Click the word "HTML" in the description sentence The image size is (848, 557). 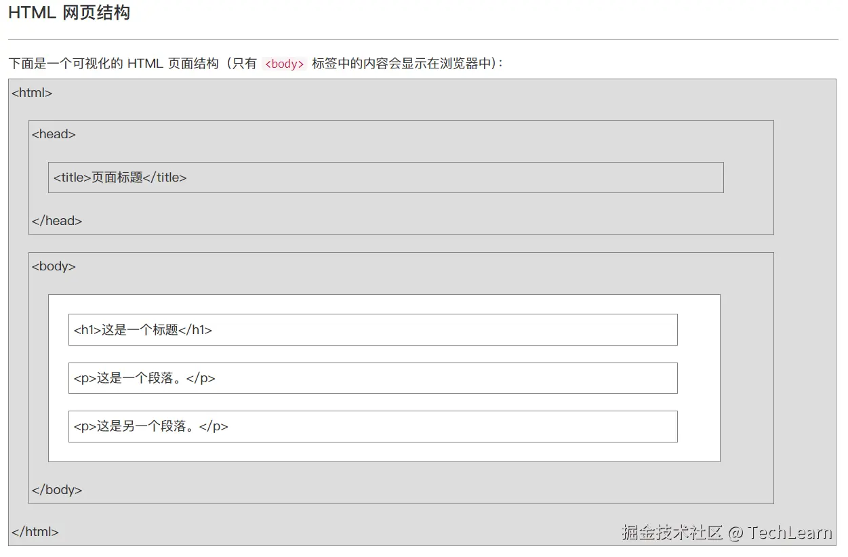coord(145,64)
